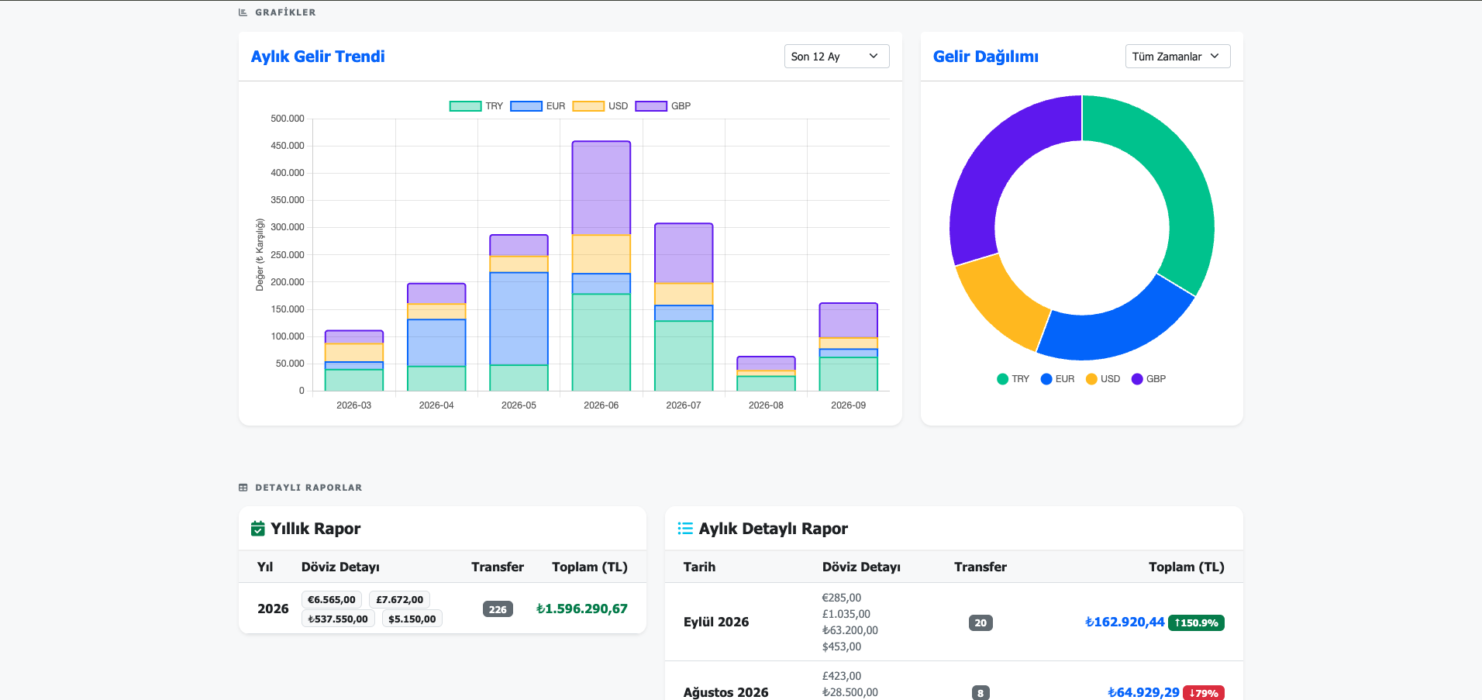Click the ₺63.200,00 value in Eylül row
The width and height of the screenshot is (1482, 700).
pyautogui.click(x=850, y=630)
